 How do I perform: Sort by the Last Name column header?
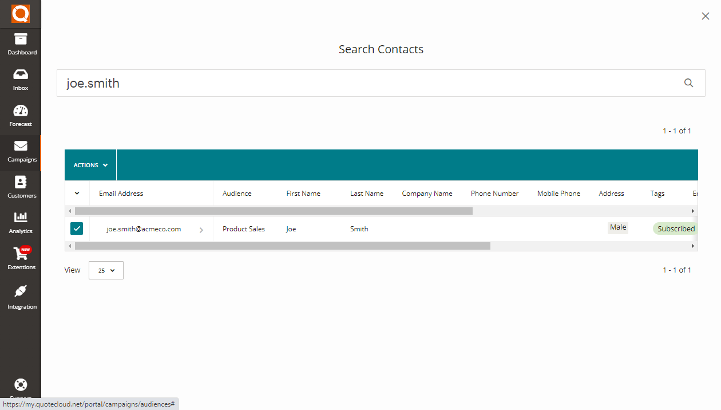366,193
